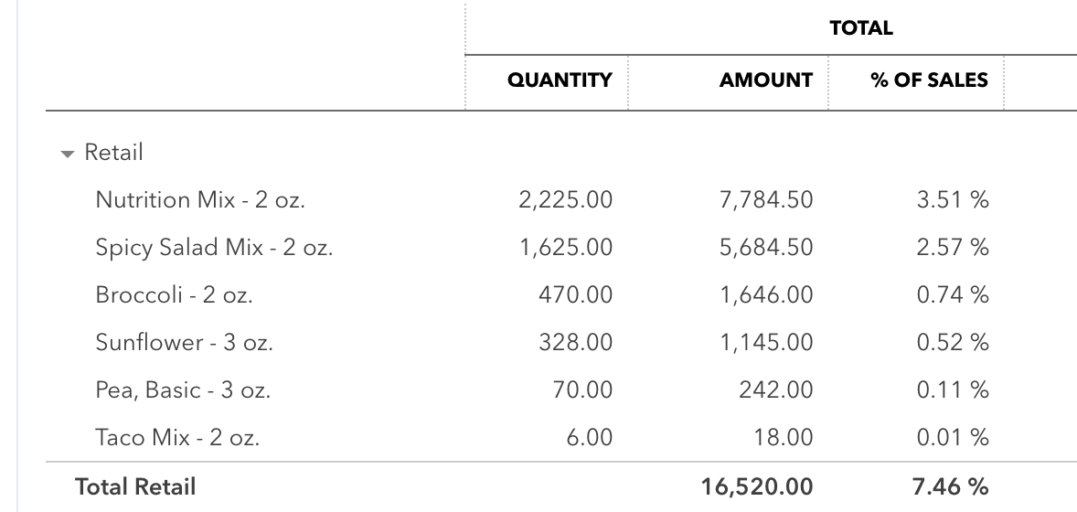The image size is (1077, 512).
Task: Click the % OF SALES column header
Action: (x=929, y=80)
